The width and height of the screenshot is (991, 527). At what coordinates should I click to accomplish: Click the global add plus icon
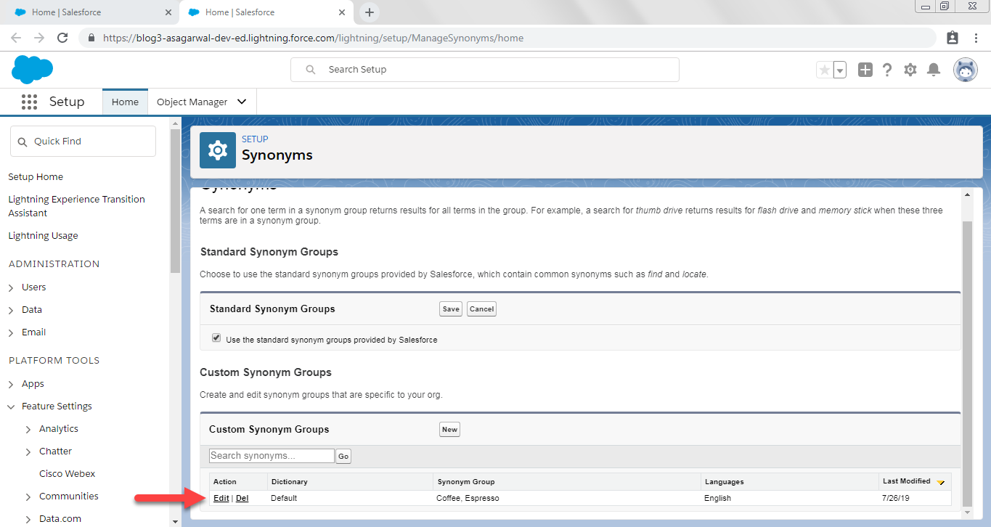(865, 70)
